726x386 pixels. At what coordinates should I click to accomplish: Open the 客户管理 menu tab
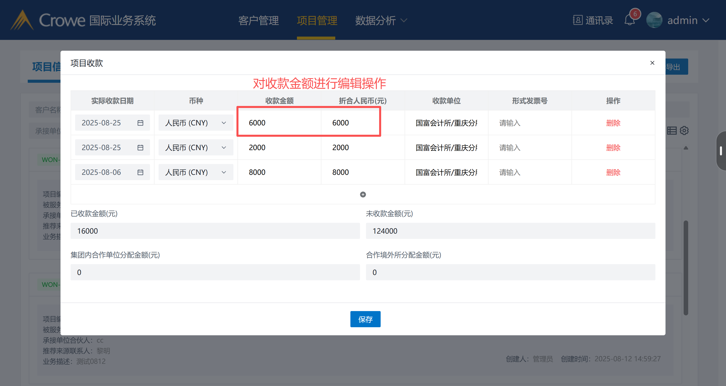[258, 20]
